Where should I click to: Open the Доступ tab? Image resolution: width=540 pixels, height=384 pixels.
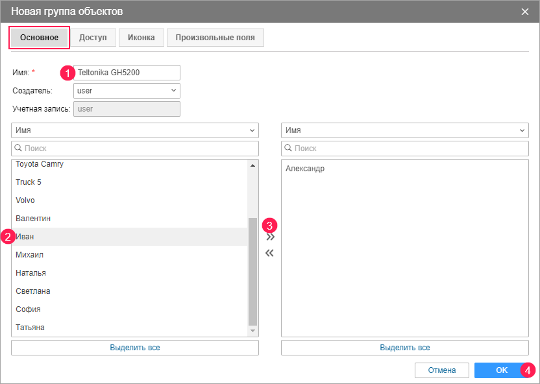coord(93,38)
